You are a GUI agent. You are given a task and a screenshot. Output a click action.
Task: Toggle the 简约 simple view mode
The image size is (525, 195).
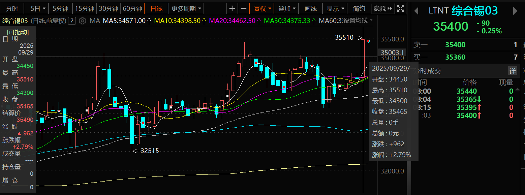click(359, 8)
